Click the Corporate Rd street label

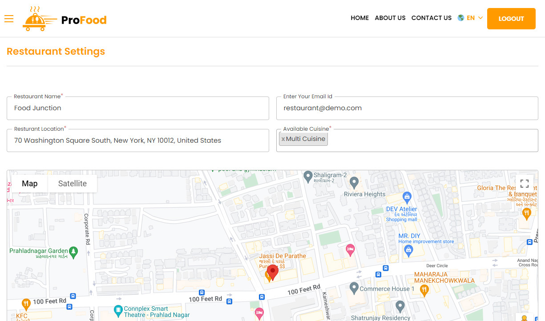coord(87,229)
